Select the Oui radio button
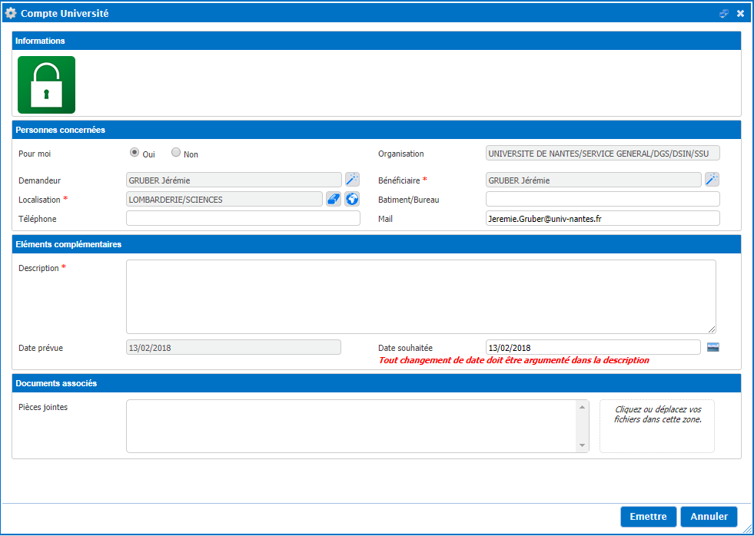Viewport: 754px width, 536px height. coord(135,153)
